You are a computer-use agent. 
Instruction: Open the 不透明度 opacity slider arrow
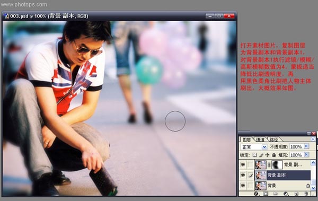(306, 146)
